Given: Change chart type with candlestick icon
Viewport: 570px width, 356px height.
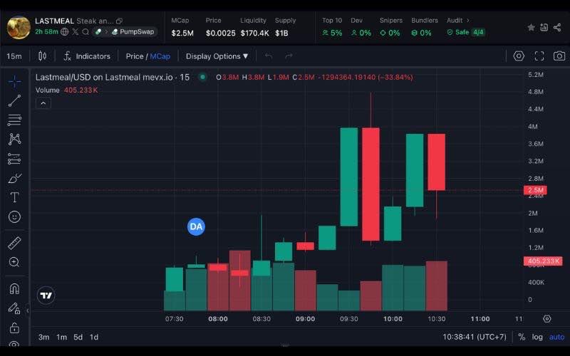Looking at the screenshot, I should point(42,56).
